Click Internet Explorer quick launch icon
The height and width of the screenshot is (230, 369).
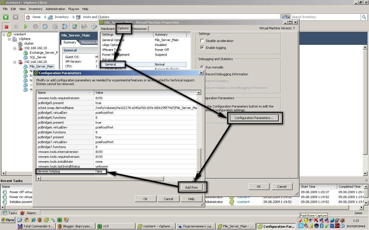coord(33,220)
